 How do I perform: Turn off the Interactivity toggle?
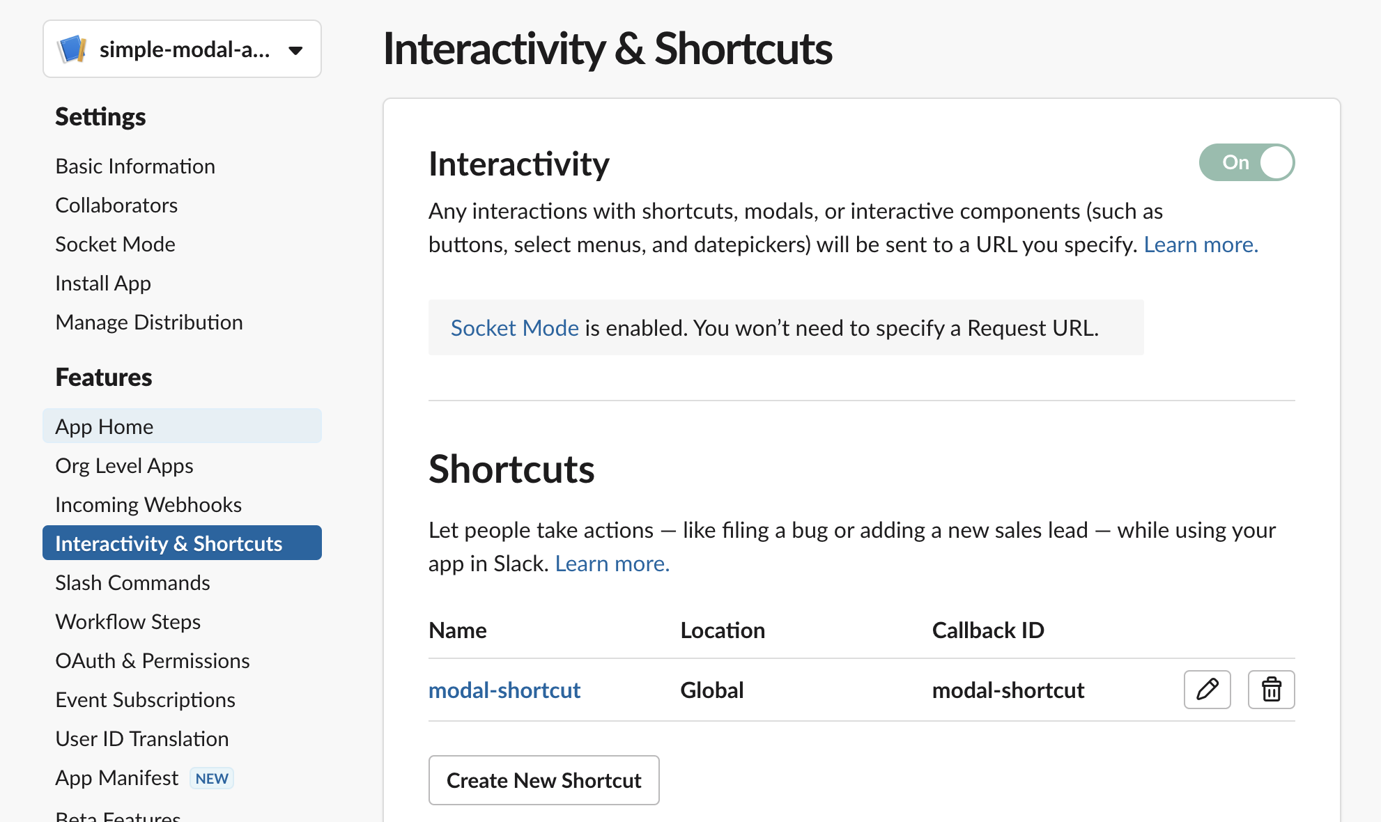tap(1247, 162)
